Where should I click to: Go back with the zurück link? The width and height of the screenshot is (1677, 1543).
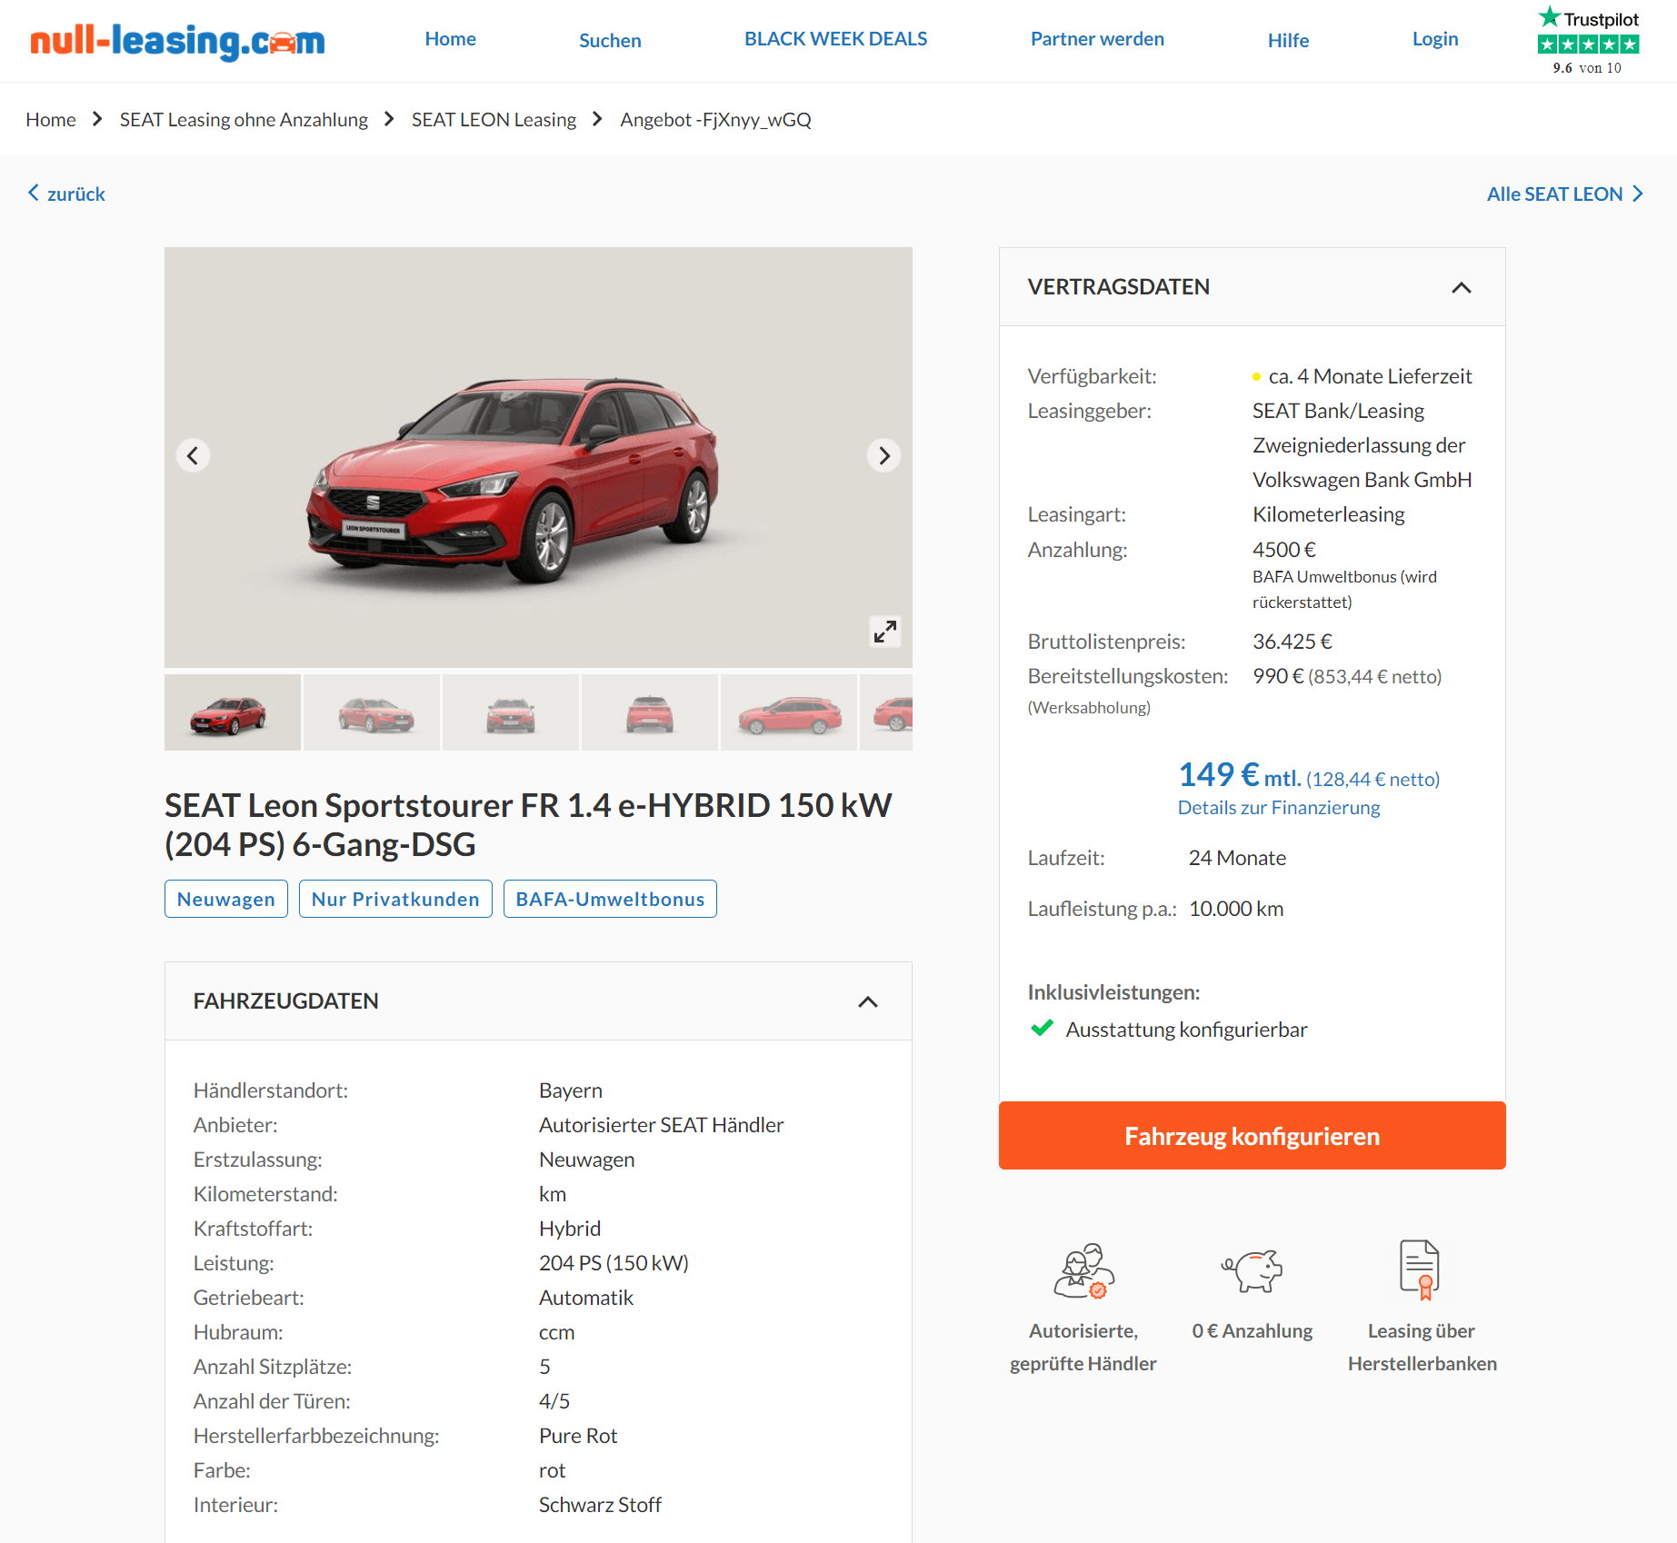point(66,194)
